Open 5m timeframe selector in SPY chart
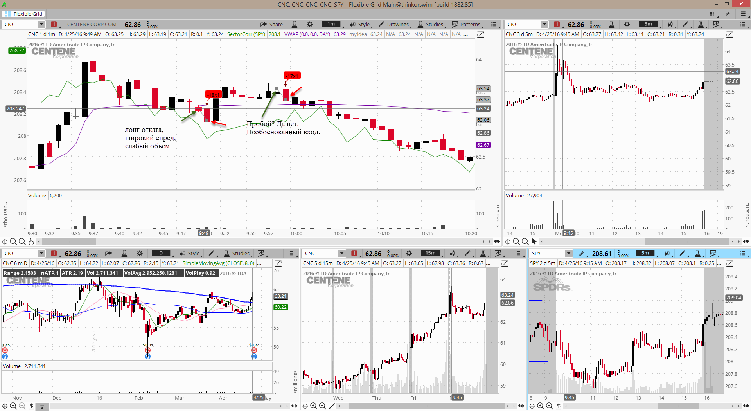Viewport: 751px width, 411px height. pos(645,253)
